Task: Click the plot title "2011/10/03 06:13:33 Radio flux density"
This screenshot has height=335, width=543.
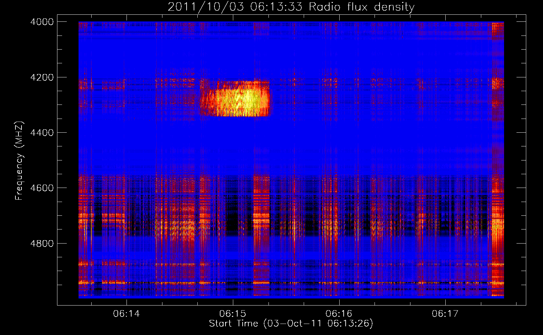Action: (291, 7)
